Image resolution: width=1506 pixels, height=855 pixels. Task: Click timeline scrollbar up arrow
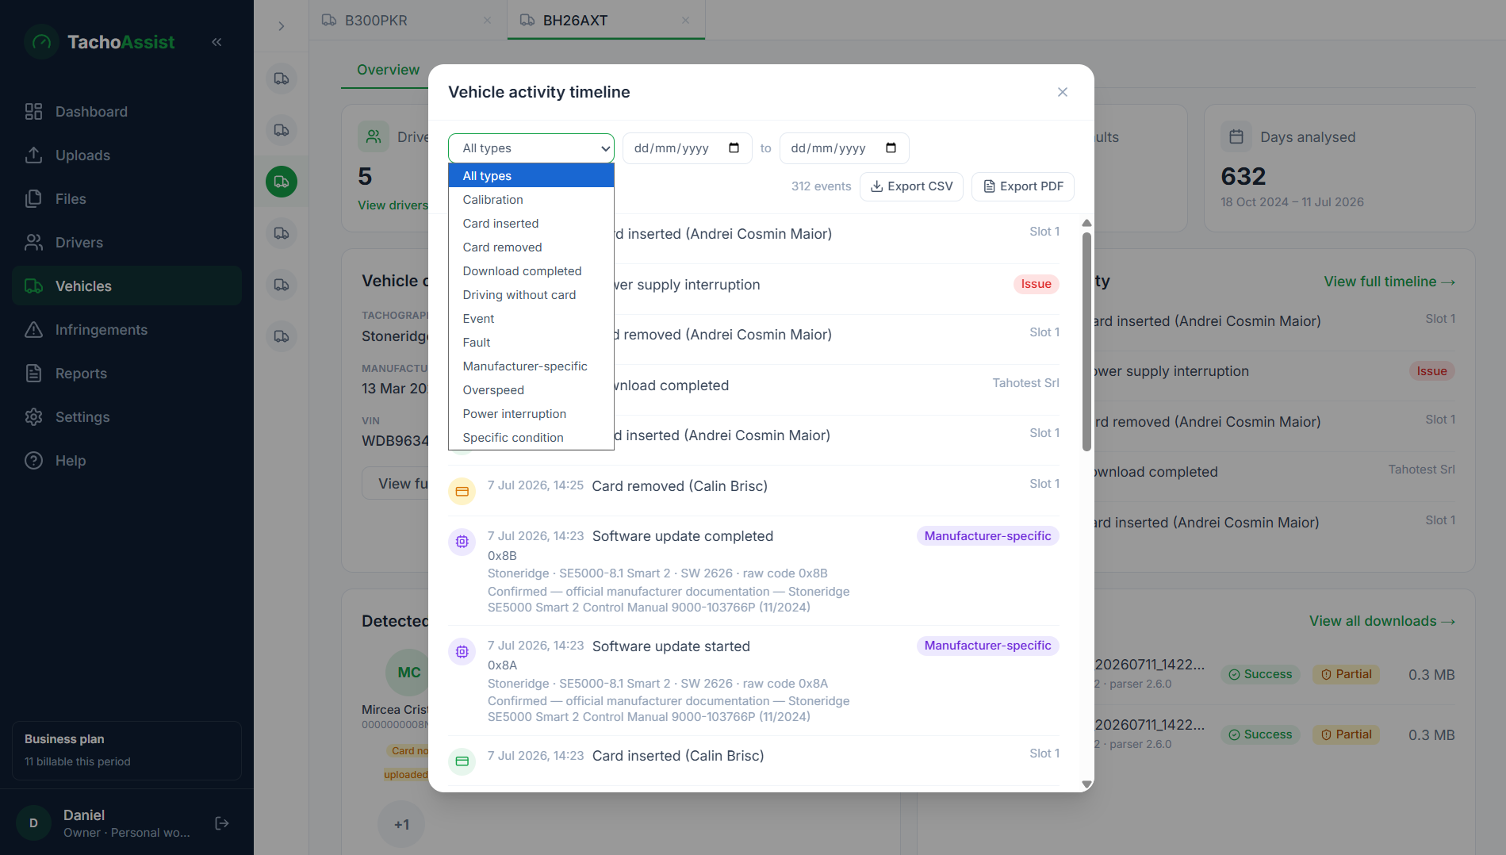[x=1086, y=224]
